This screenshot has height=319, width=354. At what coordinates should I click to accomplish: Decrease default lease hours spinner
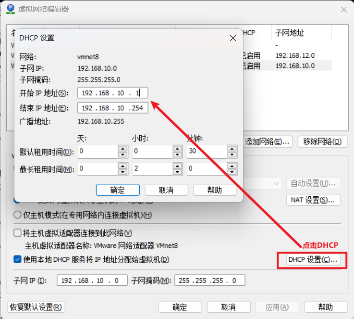(x=177, y=155)
